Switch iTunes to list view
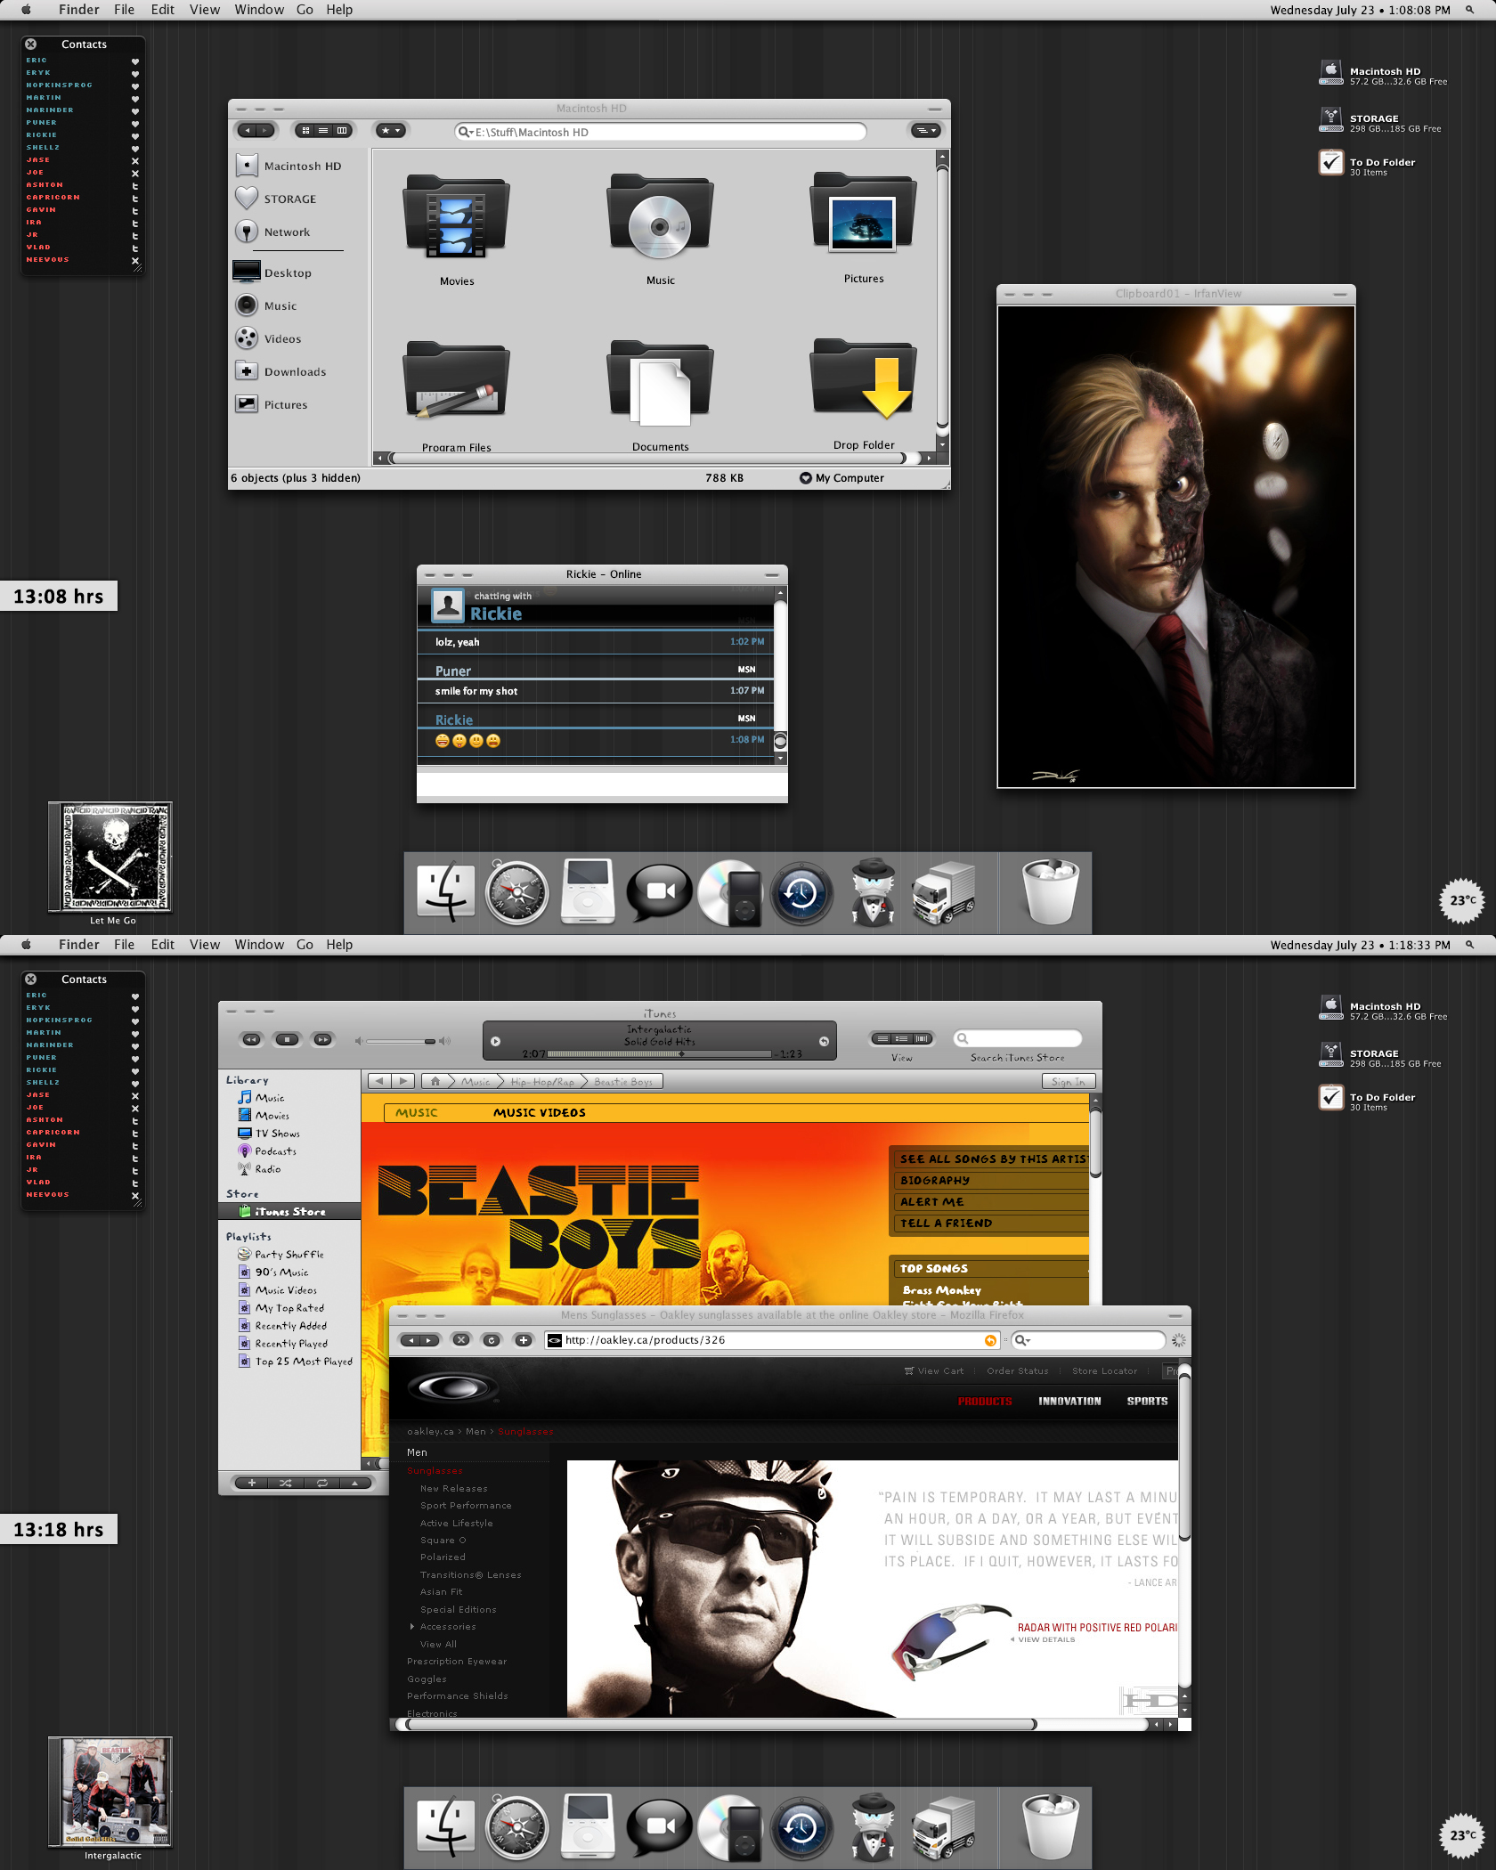Viewport: 1496px width, 1870px height. (882, 1039)
